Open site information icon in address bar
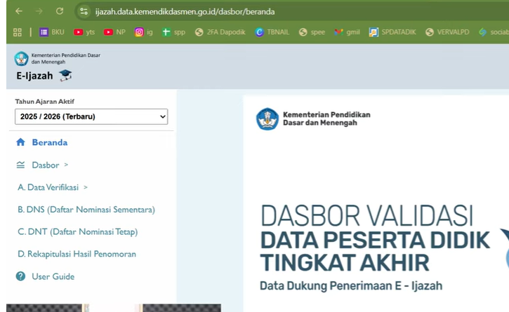The width and height of the screenshot is (509, 312). coord(84,12)
